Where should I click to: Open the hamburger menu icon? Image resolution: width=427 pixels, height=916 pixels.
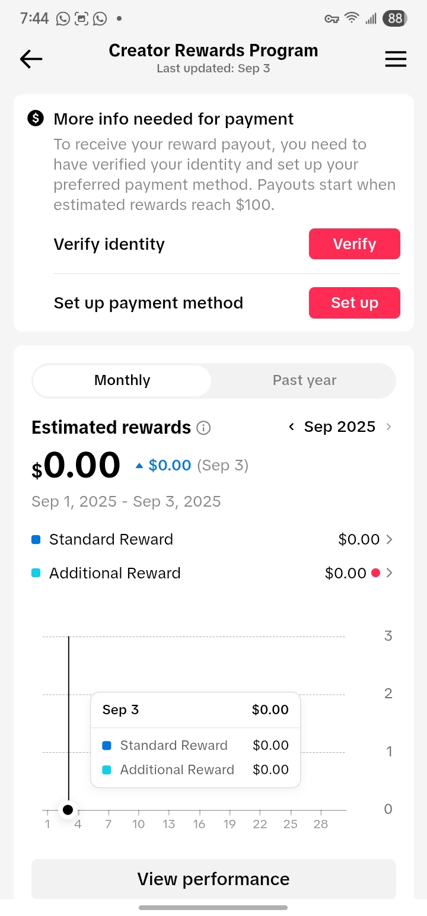coord(396,59)
